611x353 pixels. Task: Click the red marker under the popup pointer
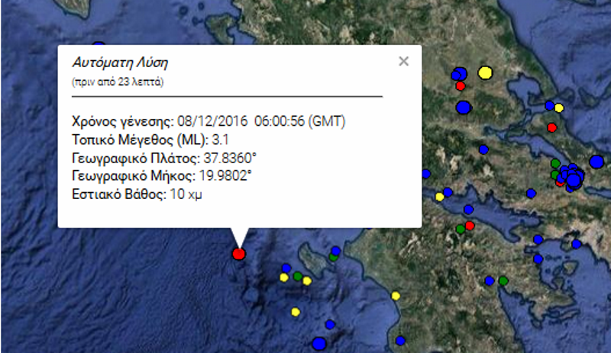pos(238,254)
